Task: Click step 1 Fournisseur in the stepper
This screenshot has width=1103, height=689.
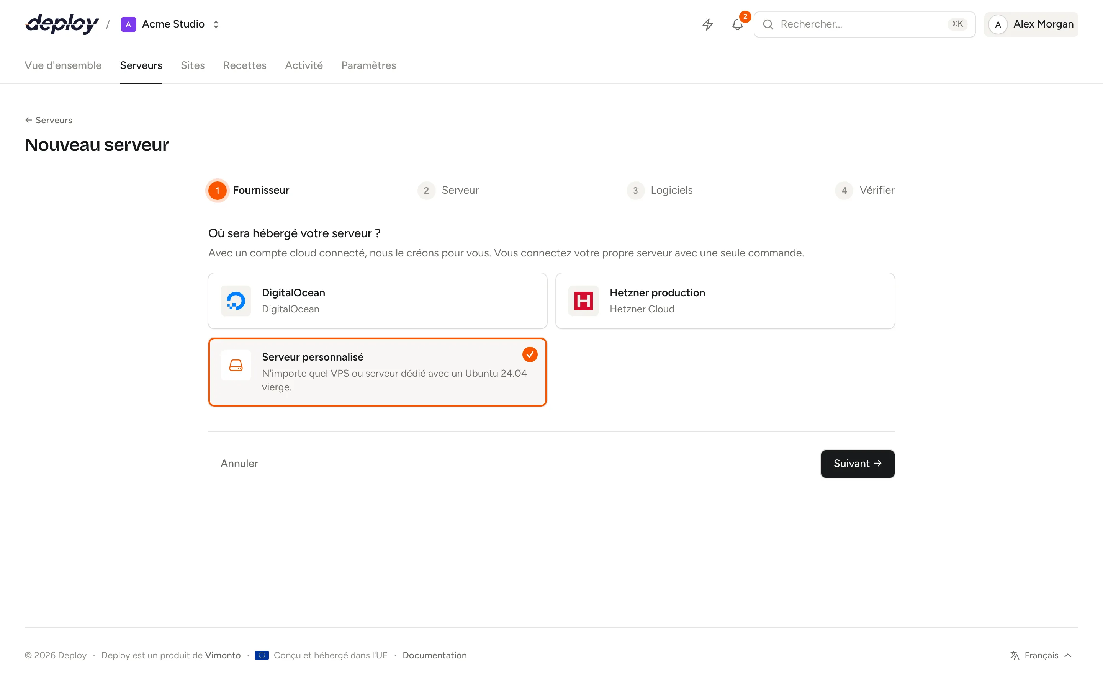Action: click(x=249, y=191)
